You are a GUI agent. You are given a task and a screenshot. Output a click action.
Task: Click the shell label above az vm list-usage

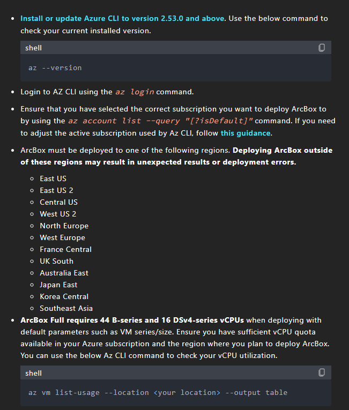coord(33,373)
